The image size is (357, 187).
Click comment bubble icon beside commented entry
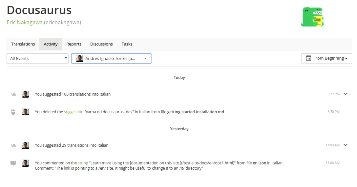pyautogui.click(x=13, y=163)
